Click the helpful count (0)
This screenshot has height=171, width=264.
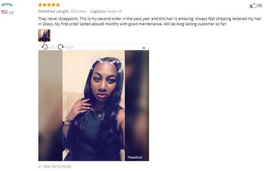[260, 6]
